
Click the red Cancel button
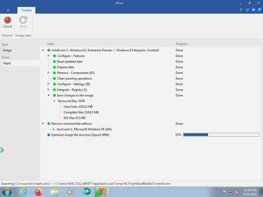7,22
